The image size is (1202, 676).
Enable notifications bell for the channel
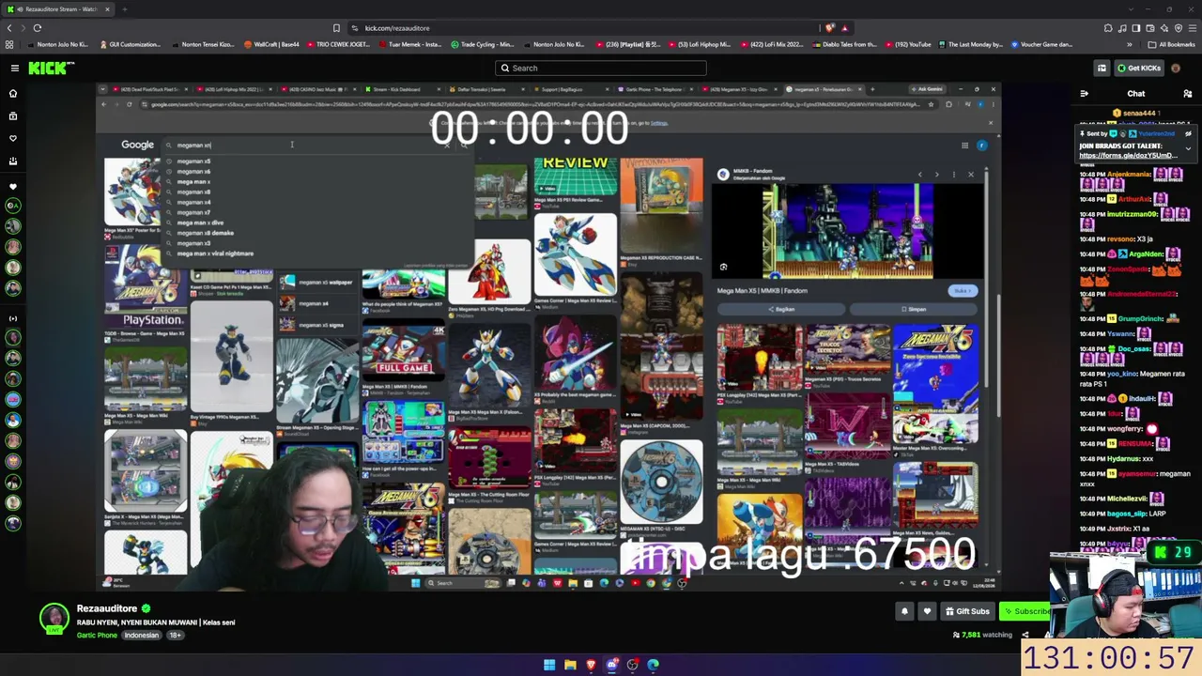coord(904,611)
